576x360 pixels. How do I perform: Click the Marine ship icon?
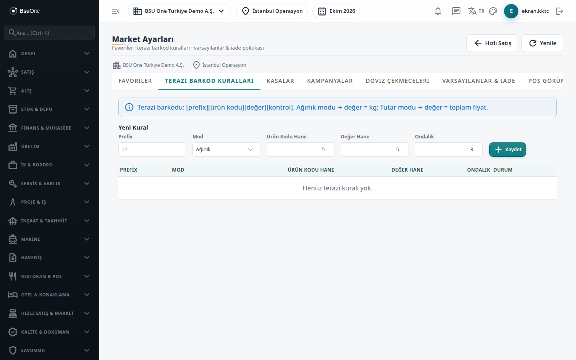pos(13,239)
